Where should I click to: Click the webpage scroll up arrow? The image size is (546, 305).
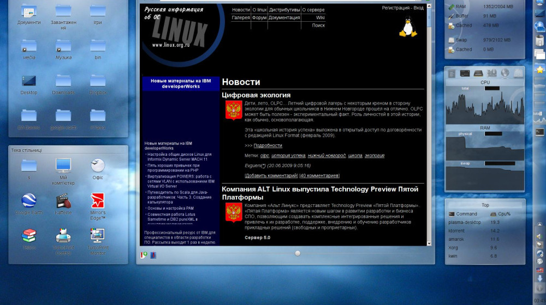coord(429,6)
